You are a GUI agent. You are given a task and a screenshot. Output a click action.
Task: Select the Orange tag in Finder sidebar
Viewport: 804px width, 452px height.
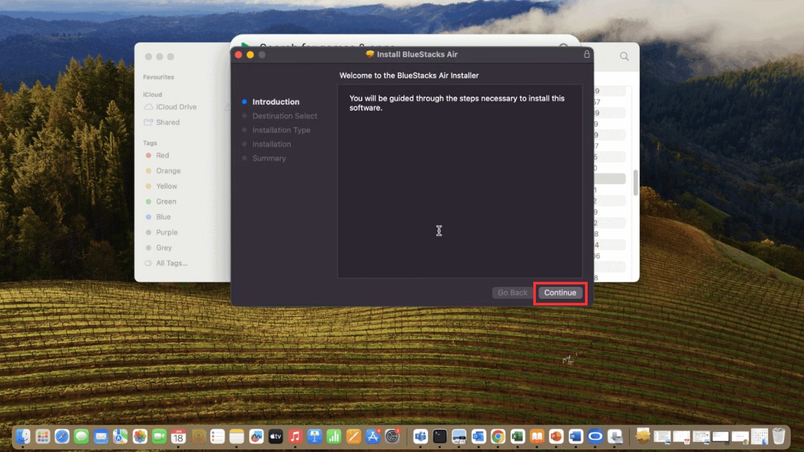click(x=163, y=171)
